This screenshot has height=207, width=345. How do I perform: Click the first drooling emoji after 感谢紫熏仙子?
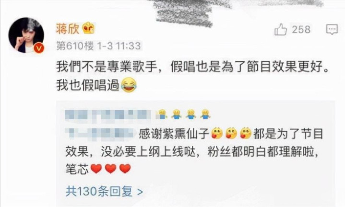pyautogui.click(x=217, y=133)
